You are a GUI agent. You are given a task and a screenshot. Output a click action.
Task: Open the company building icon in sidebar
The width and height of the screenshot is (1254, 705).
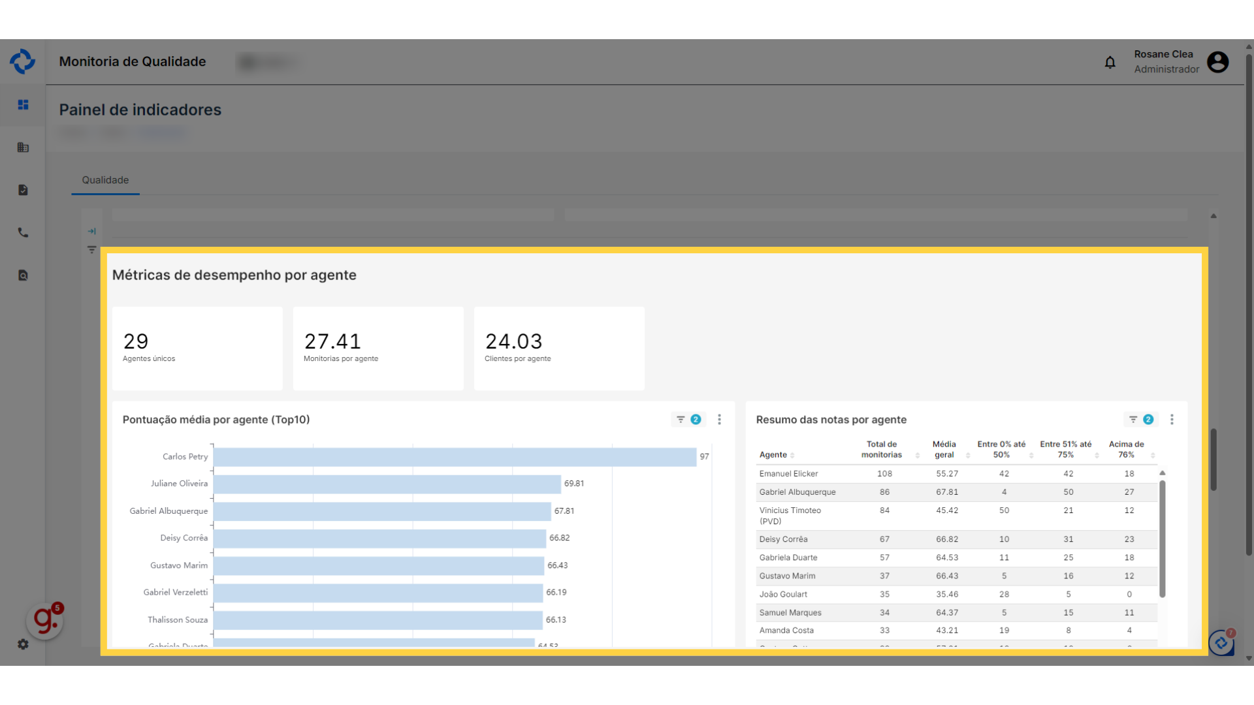coord(23,148)
